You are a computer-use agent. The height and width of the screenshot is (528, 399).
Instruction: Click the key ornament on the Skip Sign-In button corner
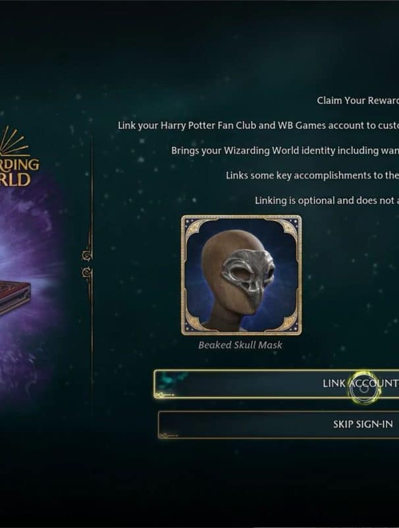(168, 436)
